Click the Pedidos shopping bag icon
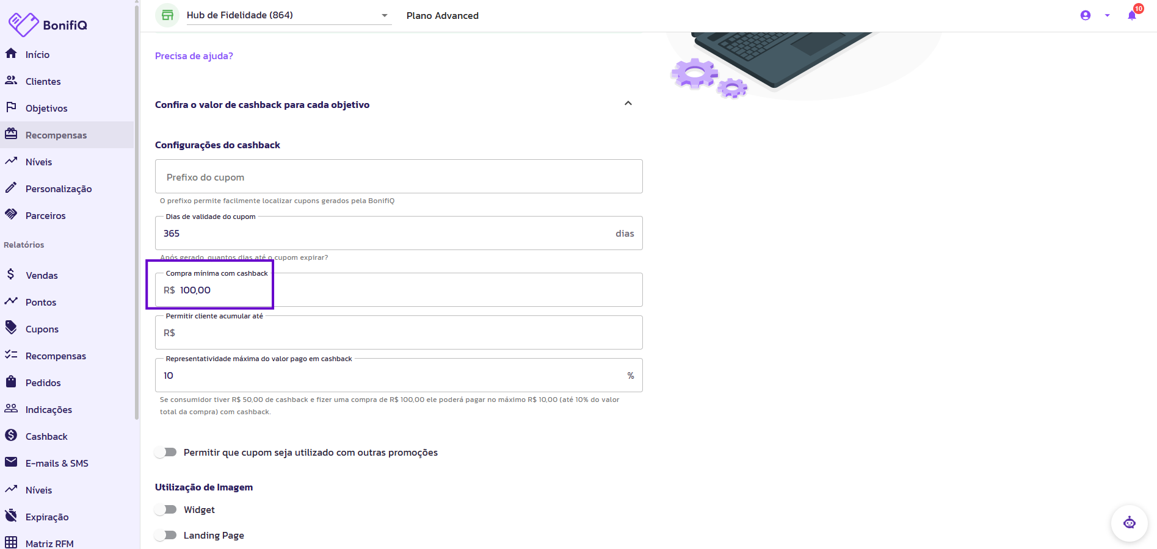 [x=11, y=382]
